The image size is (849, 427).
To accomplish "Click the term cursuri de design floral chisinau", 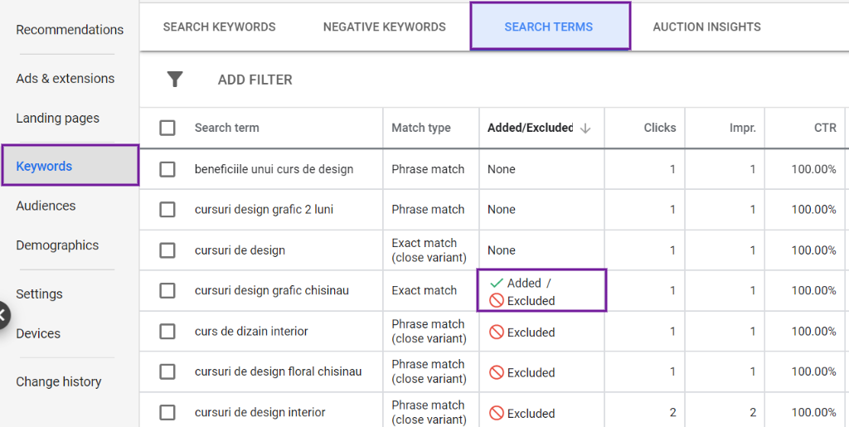I will coord(279,371).
